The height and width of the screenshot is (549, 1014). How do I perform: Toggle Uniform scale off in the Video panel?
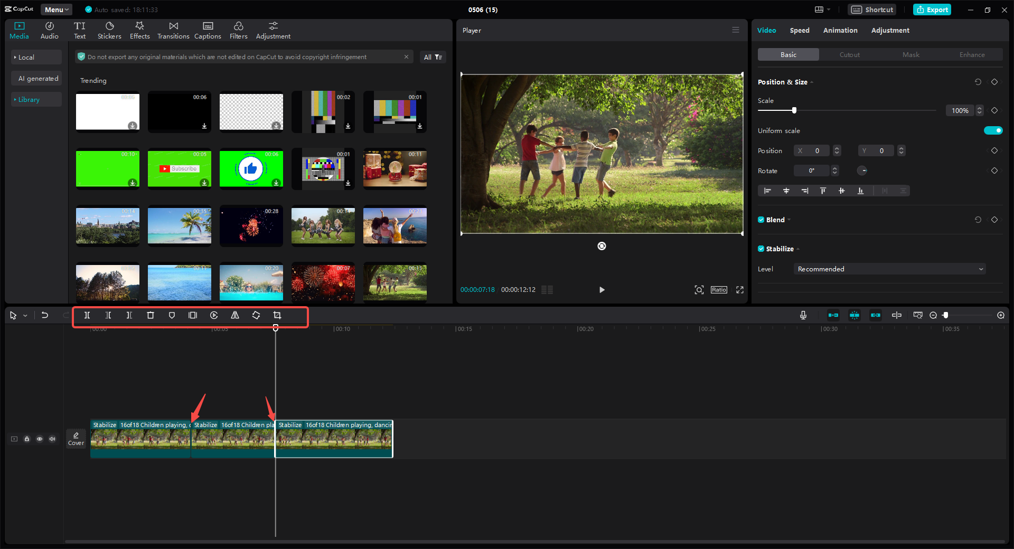coord(993,130)
